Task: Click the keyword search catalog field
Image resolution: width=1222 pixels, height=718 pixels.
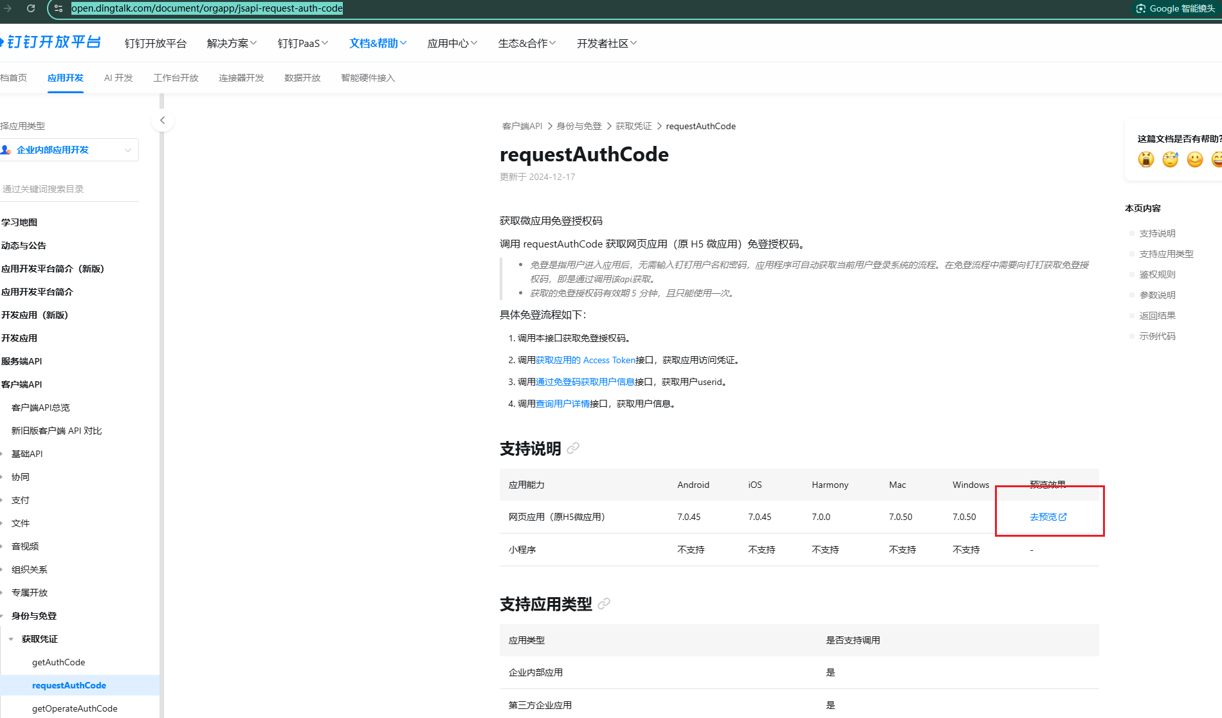Action: pos(69,189)
